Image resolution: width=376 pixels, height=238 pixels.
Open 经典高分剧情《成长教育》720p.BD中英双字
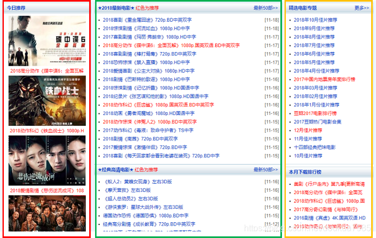click(x=149, y=224)
